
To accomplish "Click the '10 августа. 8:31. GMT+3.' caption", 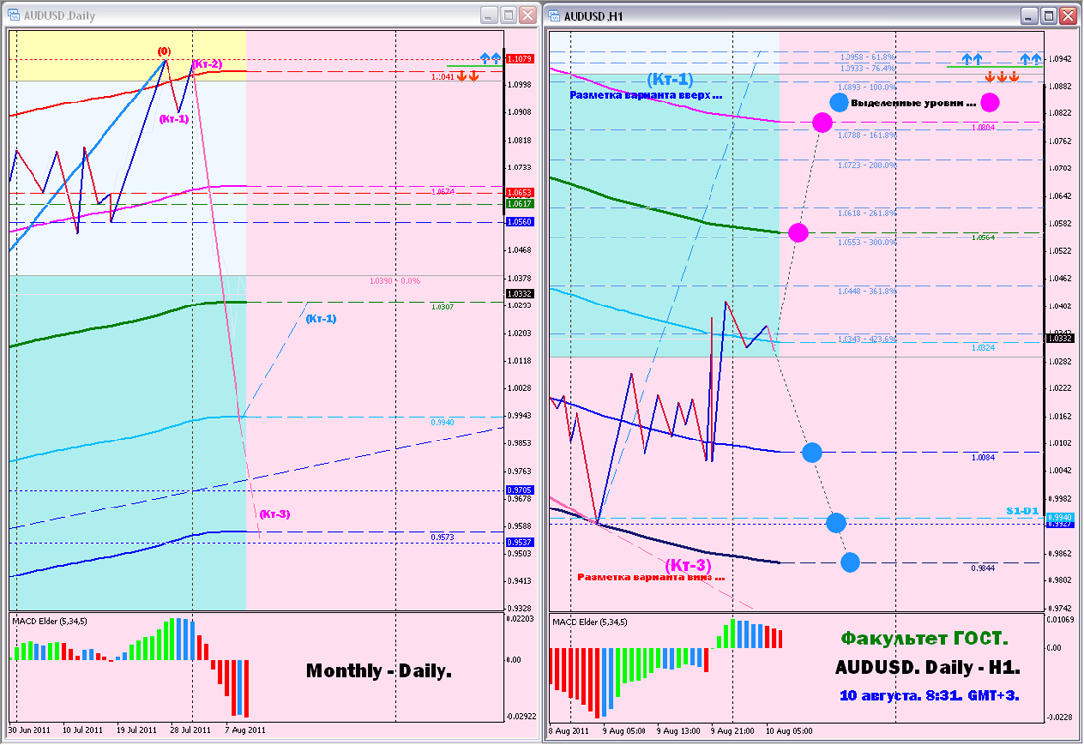I will click(x=928, y=695).
